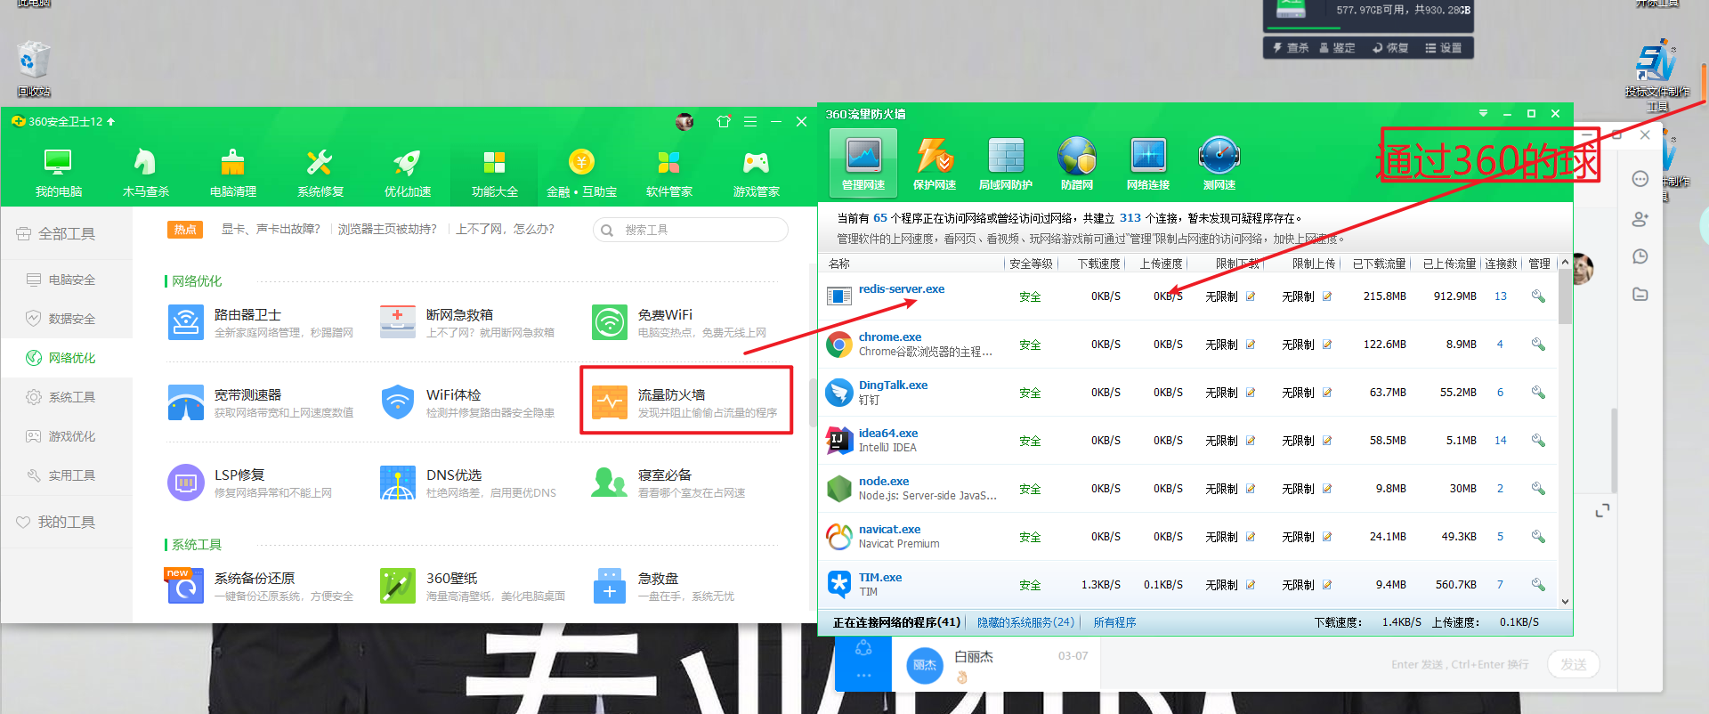Launch 急救盘 tool

(x=663, y=586)
